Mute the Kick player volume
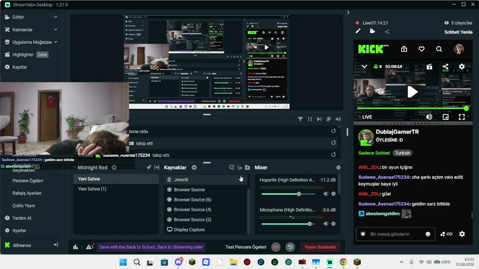 coord(429,117)
